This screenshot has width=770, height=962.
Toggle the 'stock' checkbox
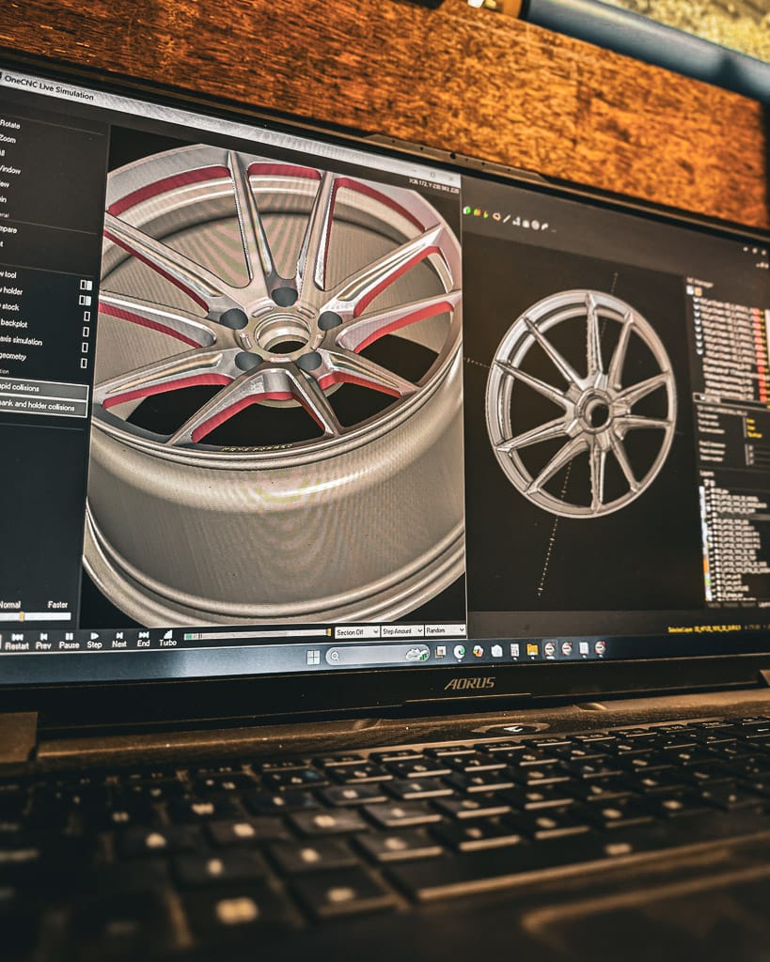pos(86,317)
